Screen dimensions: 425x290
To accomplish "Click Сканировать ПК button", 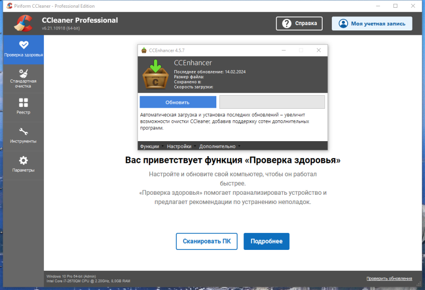I will tap(207, 241).
